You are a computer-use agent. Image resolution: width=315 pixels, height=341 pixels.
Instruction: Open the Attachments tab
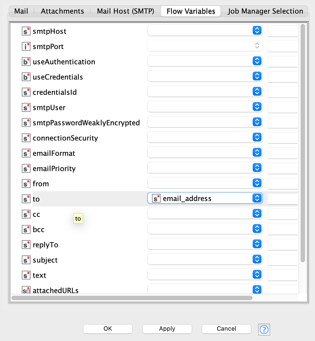(x=62, y=11)
